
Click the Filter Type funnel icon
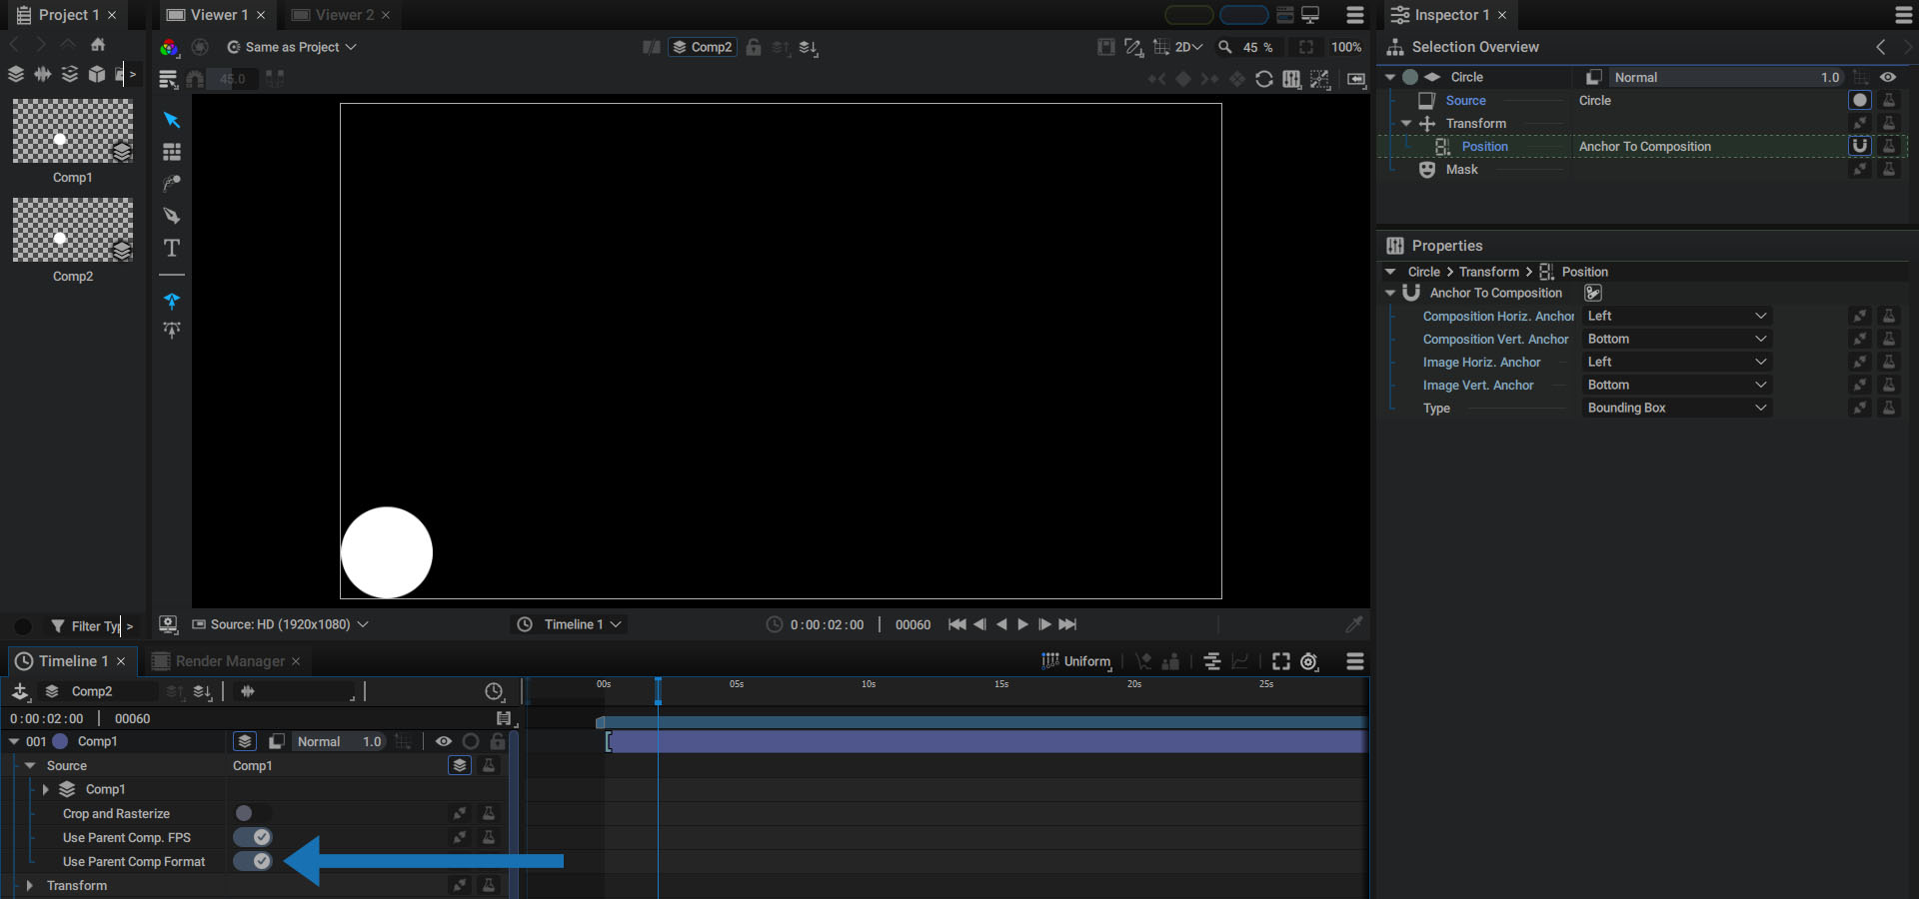[x=58, y=626]
